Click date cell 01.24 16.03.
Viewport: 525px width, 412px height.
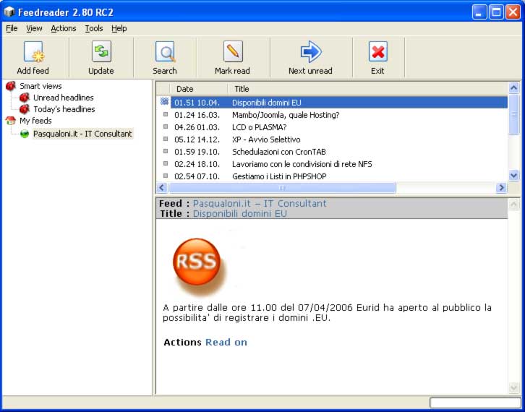pyautogui.click(x=197, y=115)
